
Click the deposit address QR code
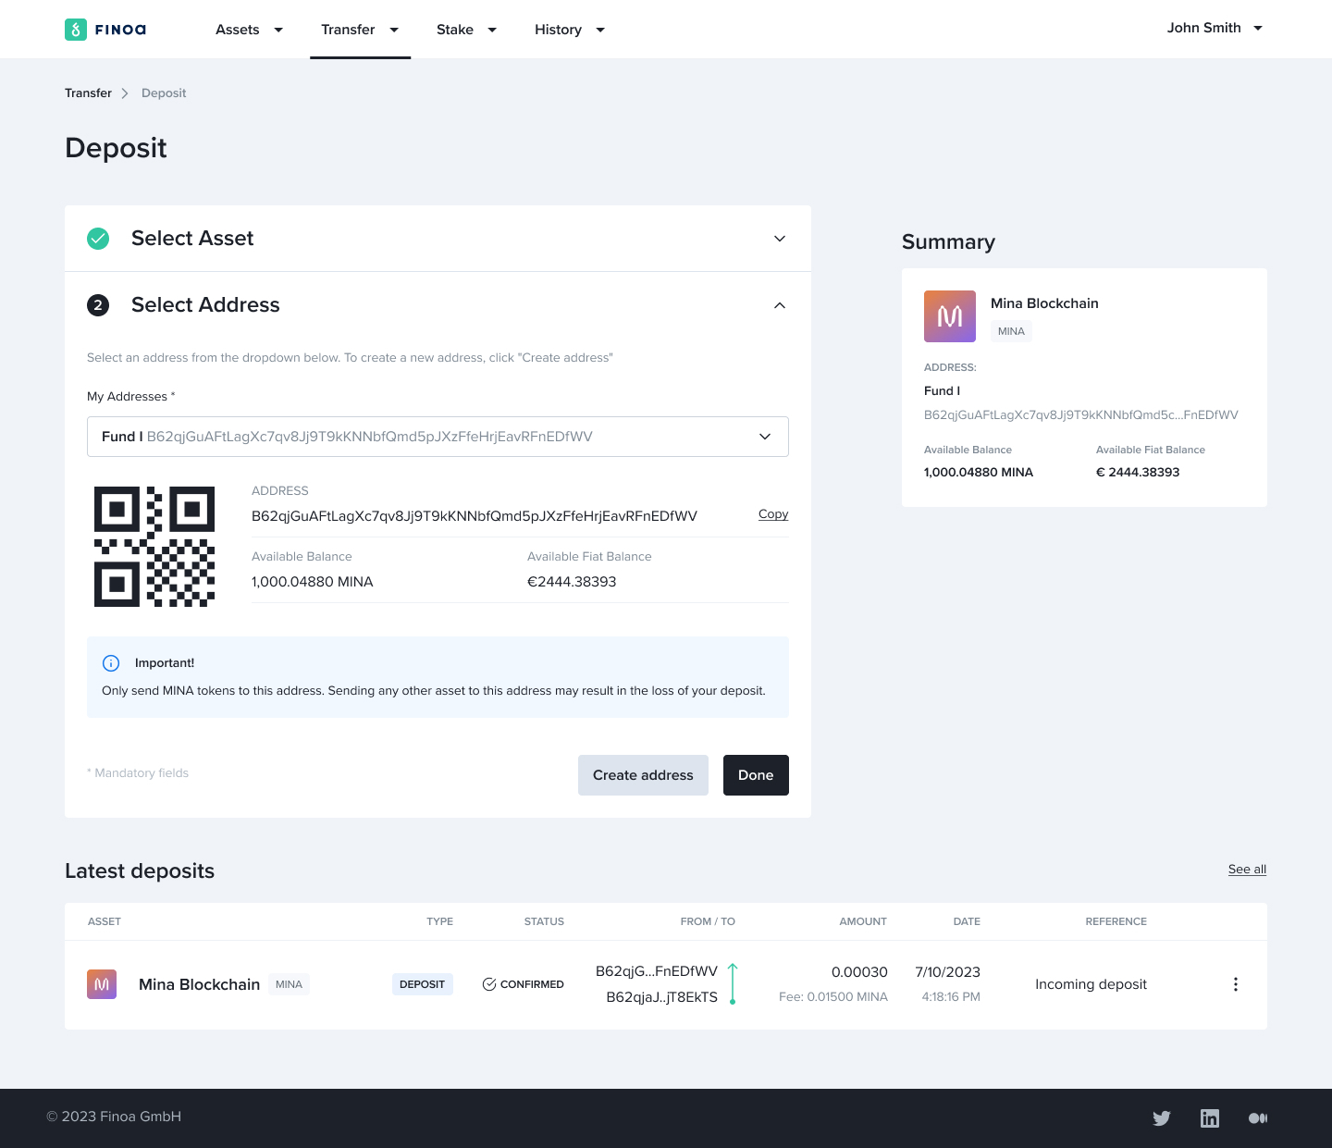(x=154, y=547)
